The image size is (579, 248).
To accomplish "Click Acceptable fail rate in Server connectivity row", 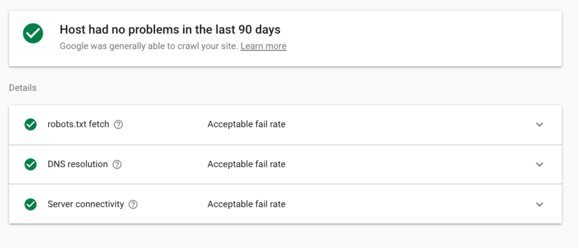I will (246, 205).
